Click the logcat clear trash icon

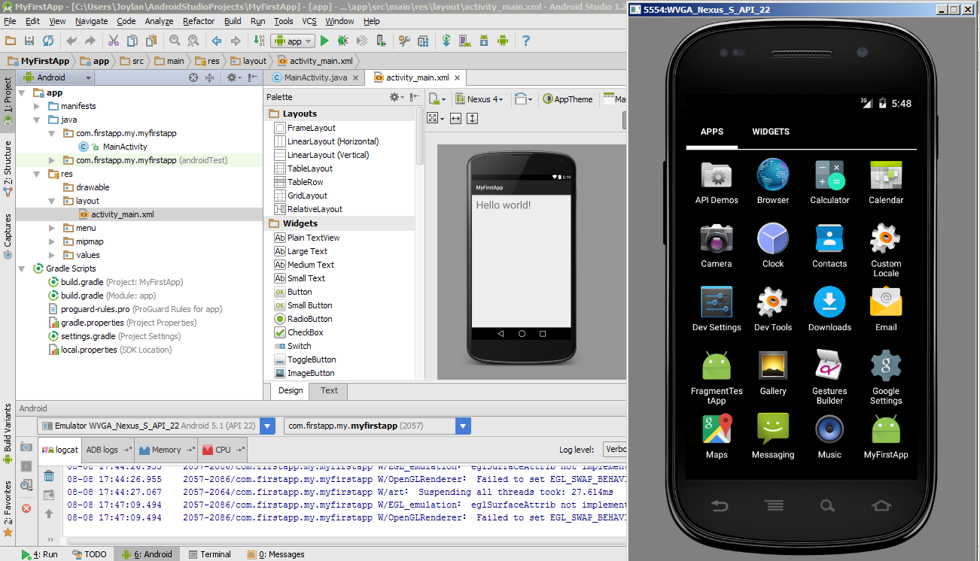tap(49, 476)
